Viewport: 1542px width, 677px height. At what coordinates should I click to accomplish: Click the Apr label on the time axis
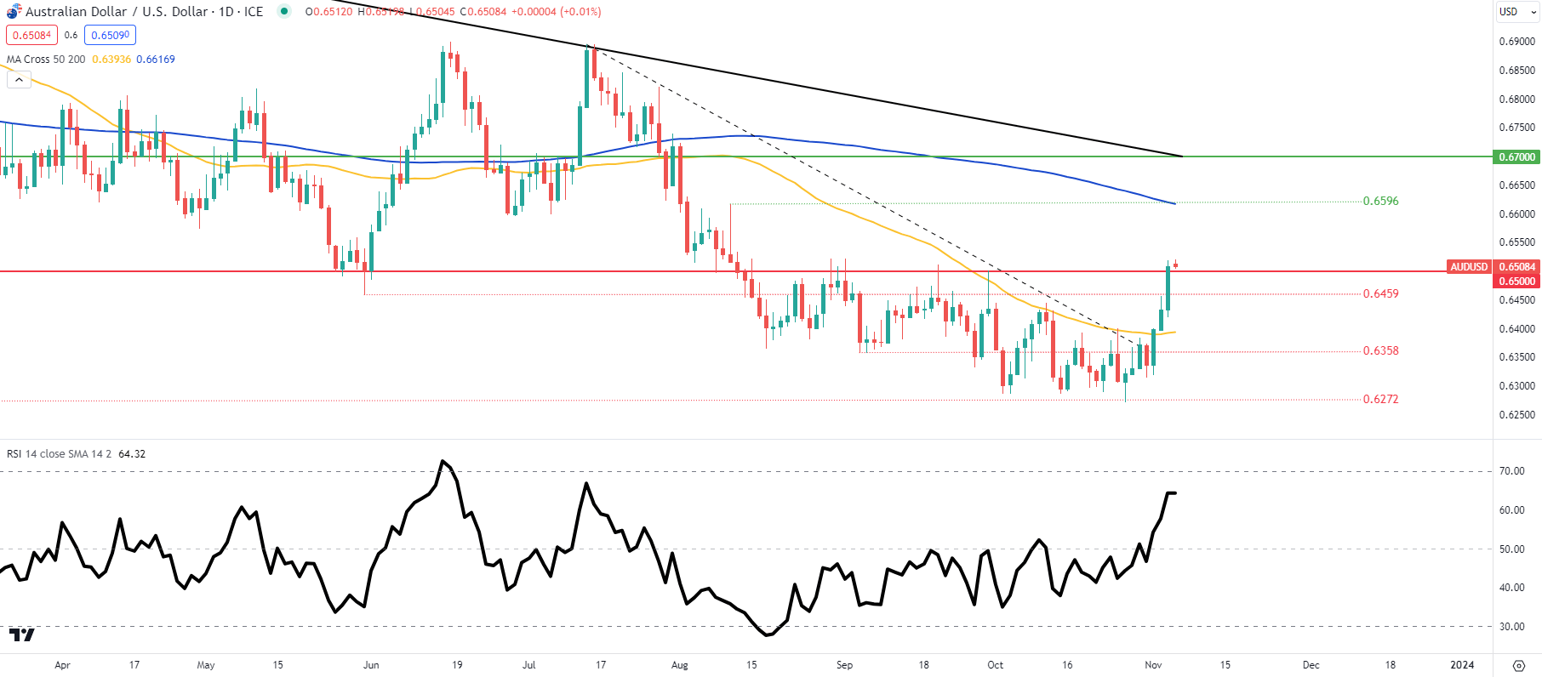(x=62, y=665)
